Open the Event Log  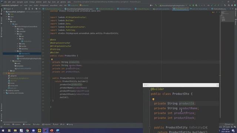[x=229, y=125]
